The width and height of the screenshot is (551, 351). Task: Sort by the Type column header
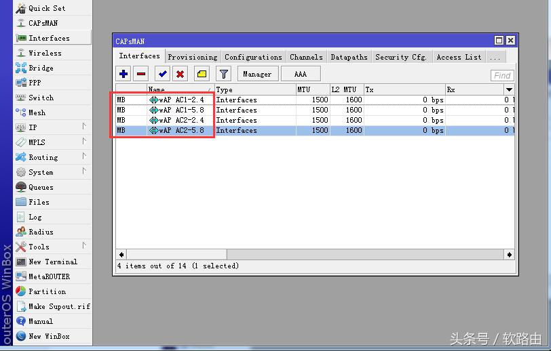[x=255, y=90]
